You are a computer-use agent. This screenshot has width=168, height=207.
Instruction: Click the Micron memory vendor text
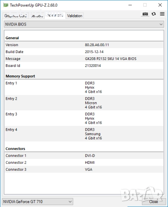tap(91, 103)
